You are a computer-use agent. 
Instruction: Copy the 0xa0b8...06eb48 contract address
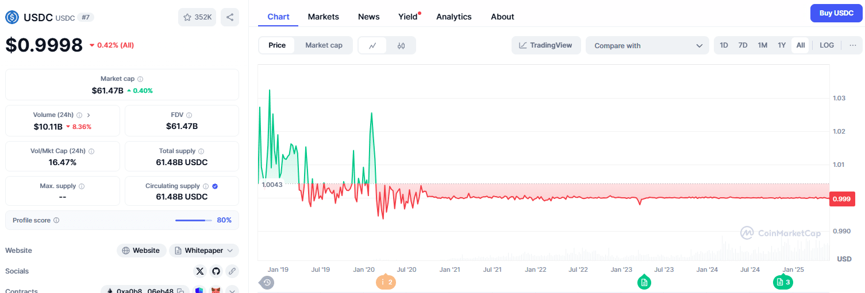pyautogui.click(x=180, y=291)
